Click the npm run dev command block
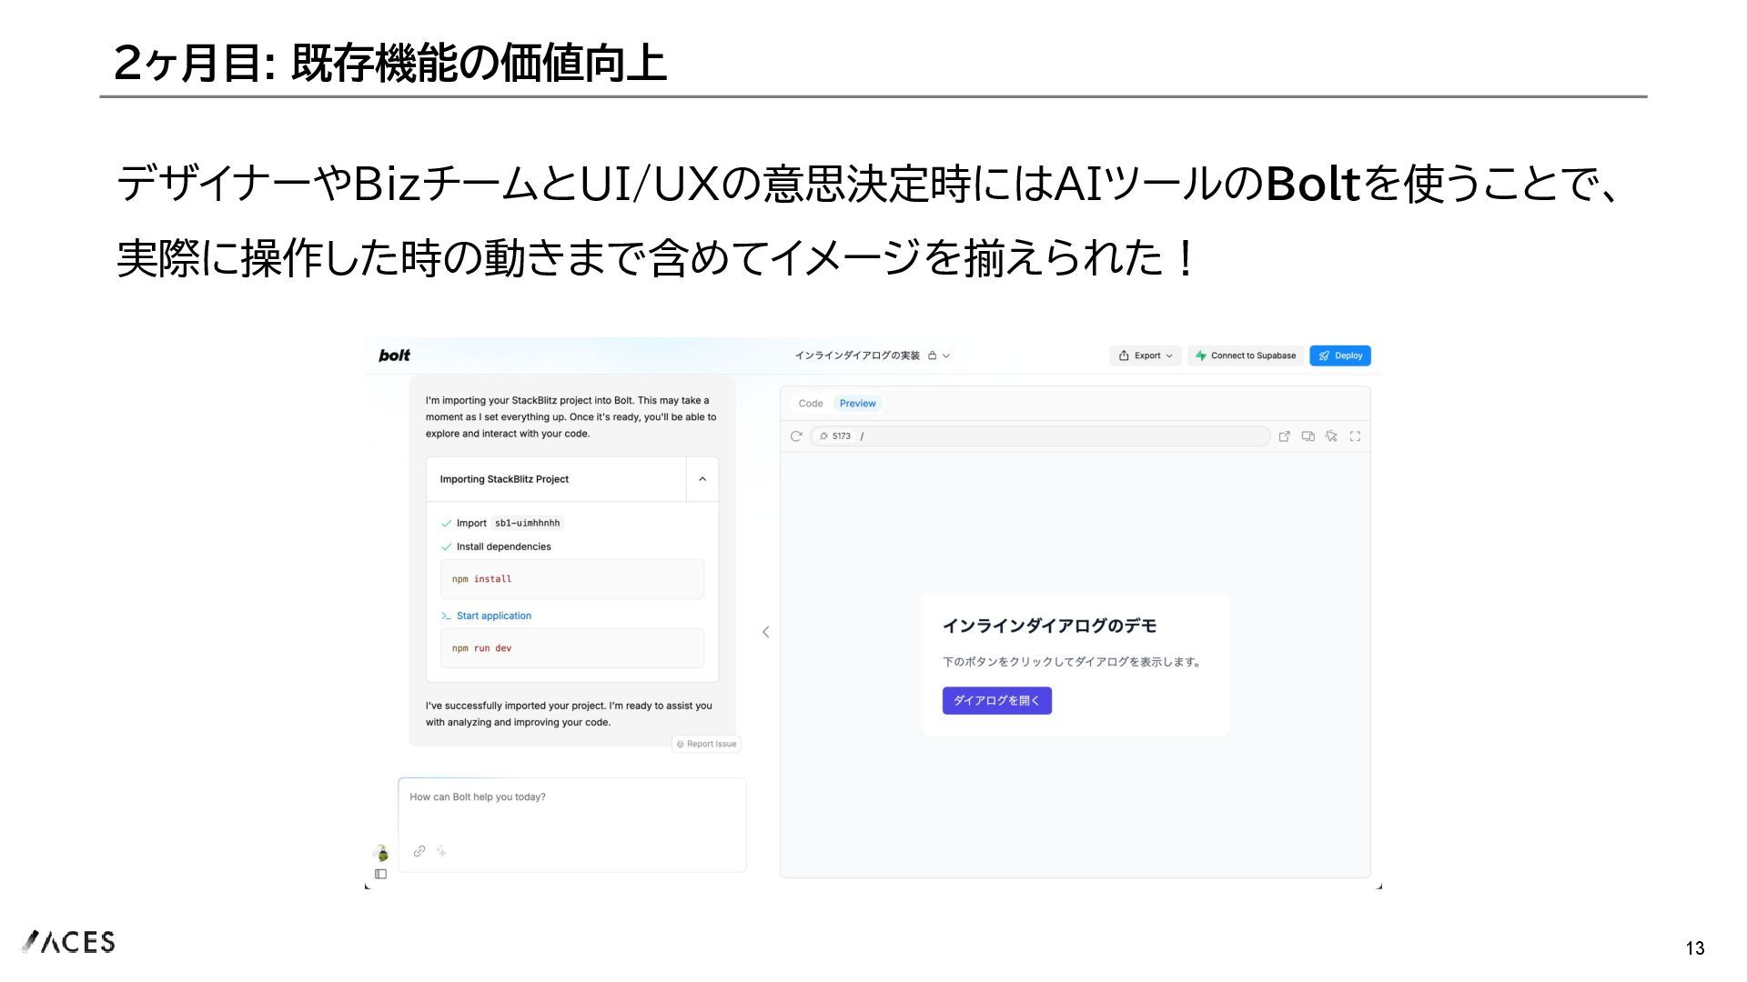The image size is (1747, 982). point(572,648)
